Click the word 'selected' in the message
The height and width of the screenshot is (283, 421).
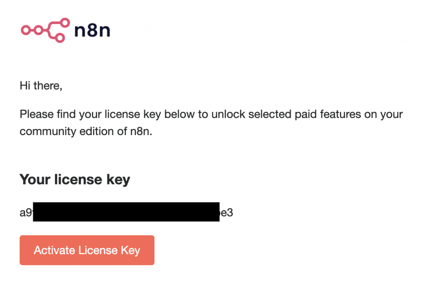tap(269, 114)
